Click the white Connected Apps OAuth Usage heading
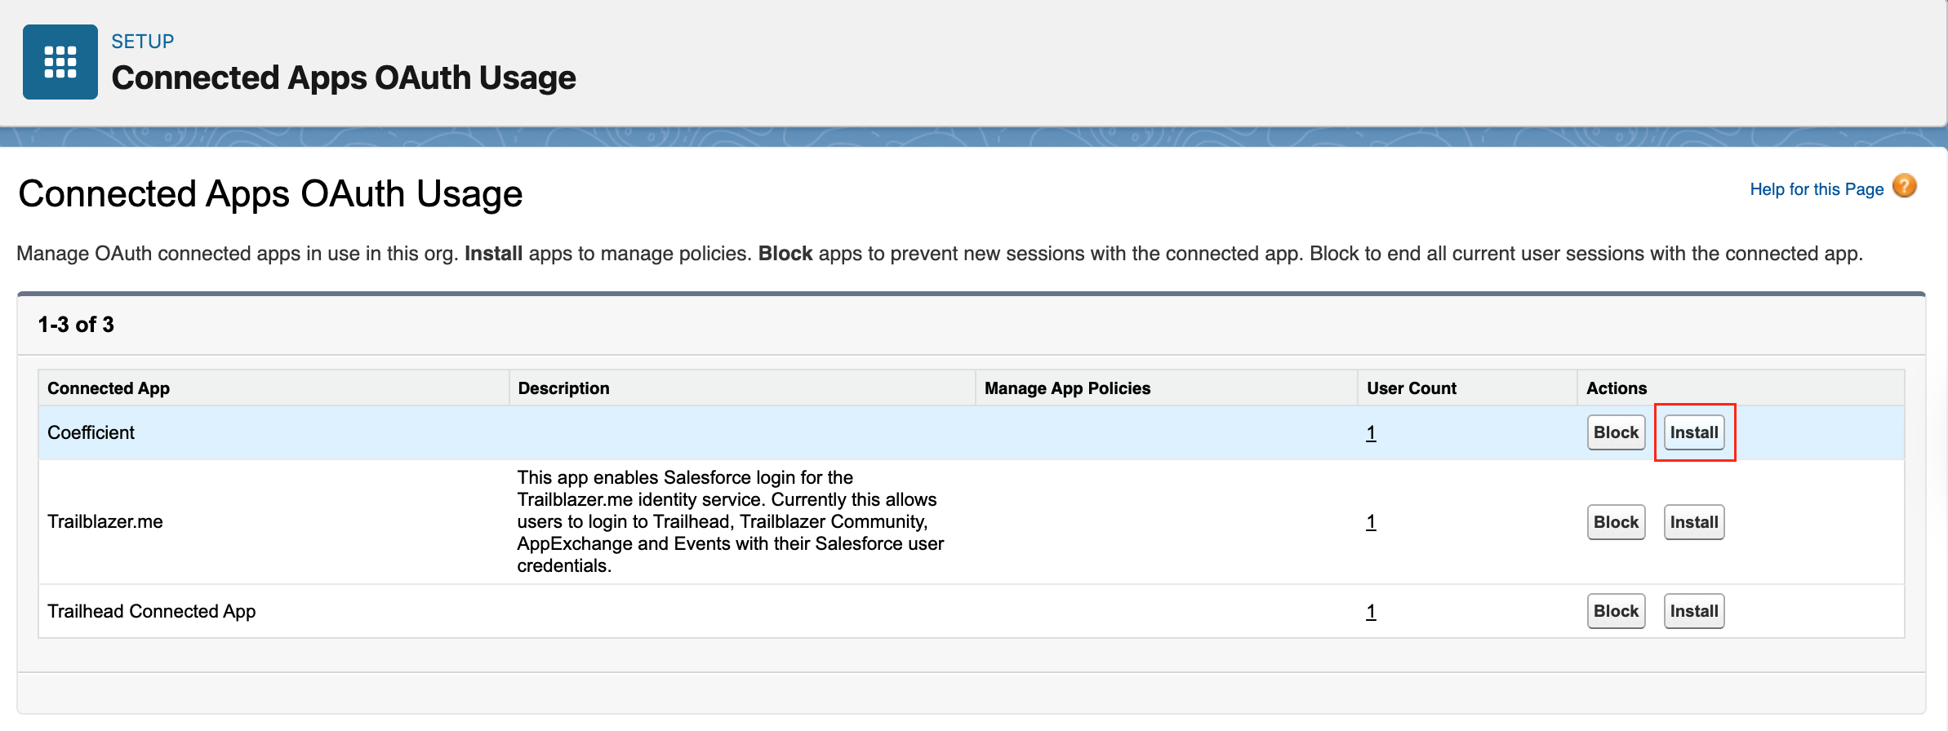 click(270, 194)
